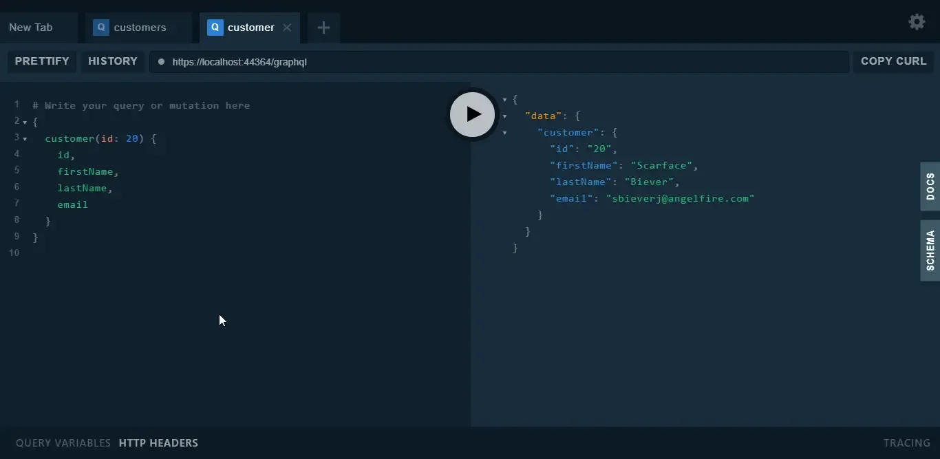Viewport: 940px width, 459px height.
Task: Click the GraphQL endpoint URL field
Action: 482,62
